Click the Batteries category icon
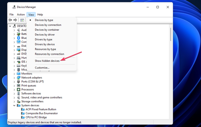 18,34
